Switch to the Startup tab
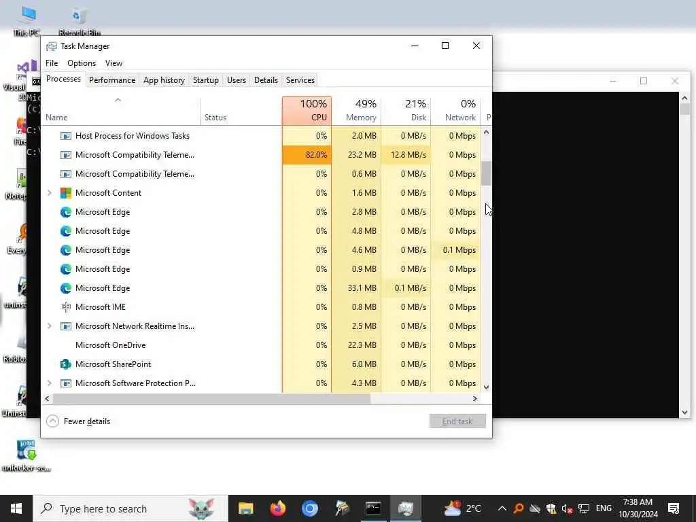 click(x=205, y=80)
